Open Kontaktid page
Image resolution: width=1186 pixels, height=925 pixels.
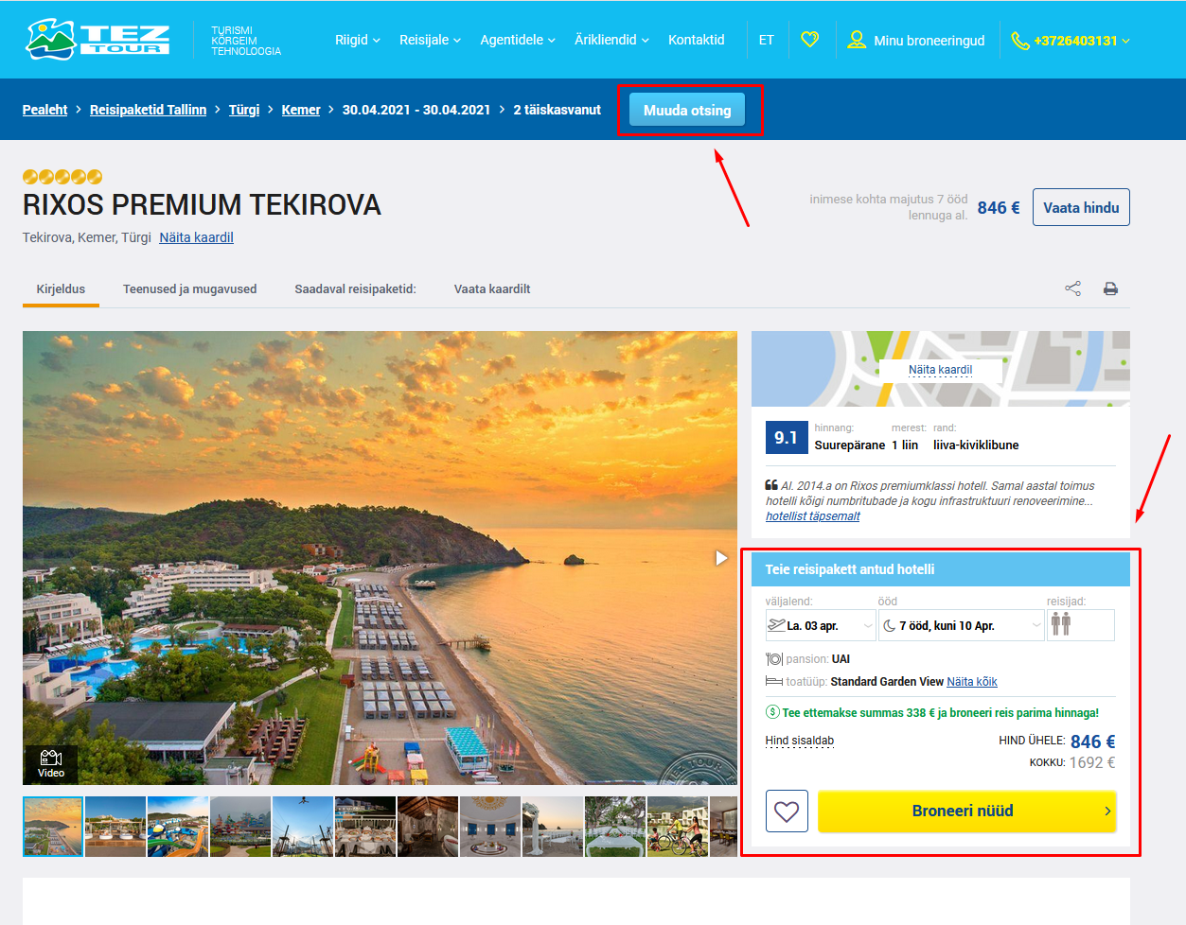click(697, 40)
